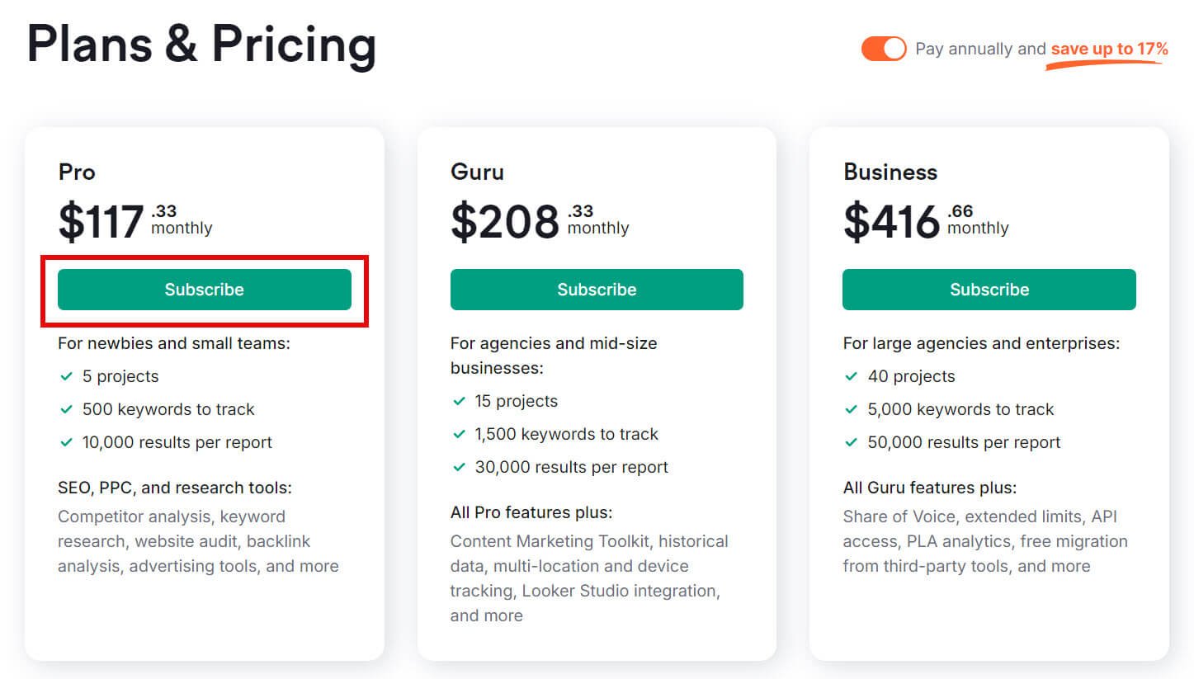
Task: Click the checkmark icon for "40 projects"
Action: coord(852,376)
